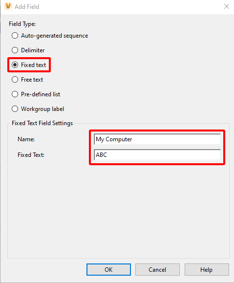Click the Vault app icon in title bar
Screen dimensions: 234x283
8,6
